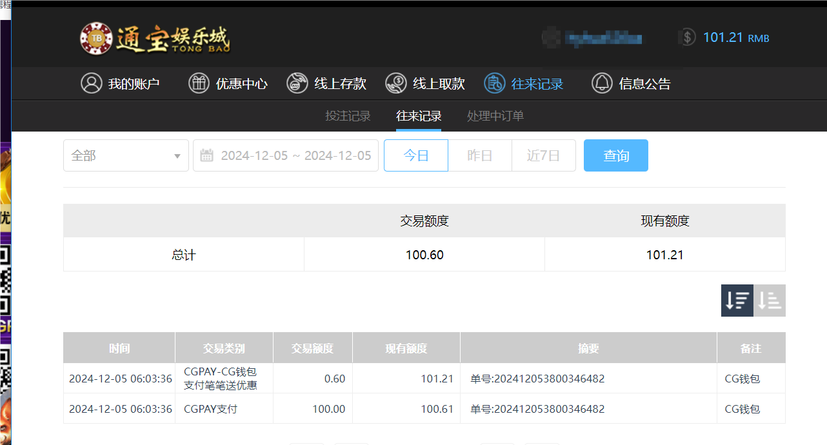Toggle the descending sort icon above the table
Image resolution: width=827 pixels, height=445 pixels.
[x=737, y=300]
